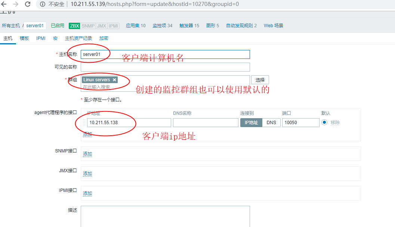The height and width of the screenshot is (227, 395).
Task: Switch connection to DNS mode
Action: click(271, 123)
